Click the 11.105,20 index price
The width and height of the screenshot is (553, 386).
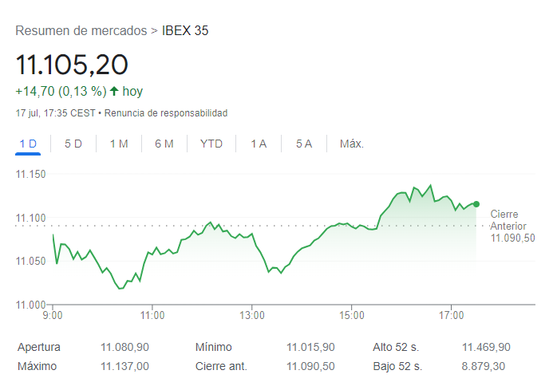[x=72, y=64]
